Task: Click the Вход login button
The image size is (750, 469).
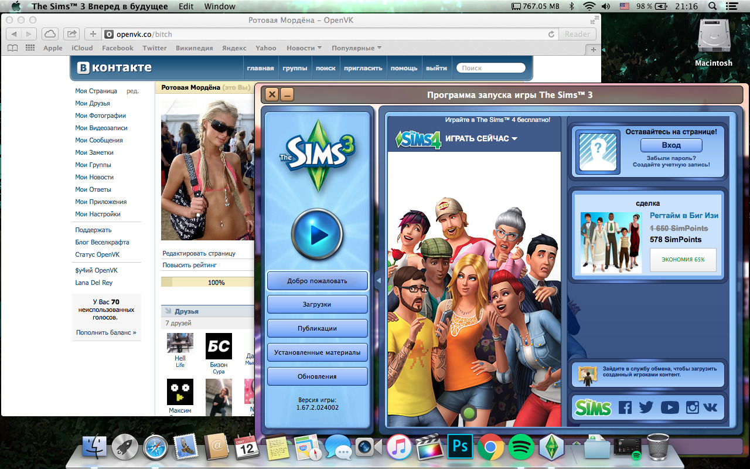Action: pyautogui.click(x=671, y=145)
